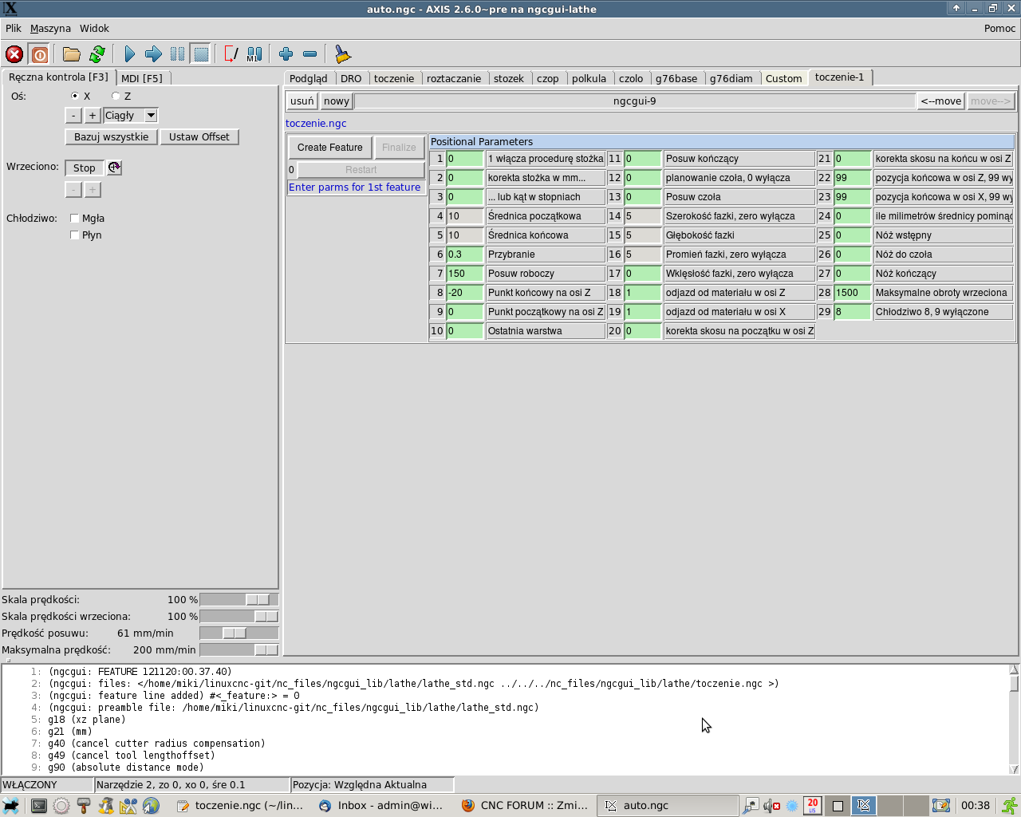Click the gear launcher in taskbar

coord(61,806)
